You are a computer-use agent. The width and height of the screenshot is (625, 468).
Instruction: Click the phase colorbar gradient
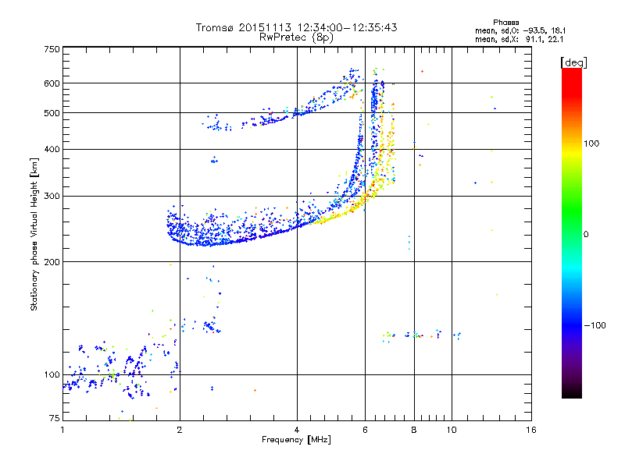pos(572,233)
